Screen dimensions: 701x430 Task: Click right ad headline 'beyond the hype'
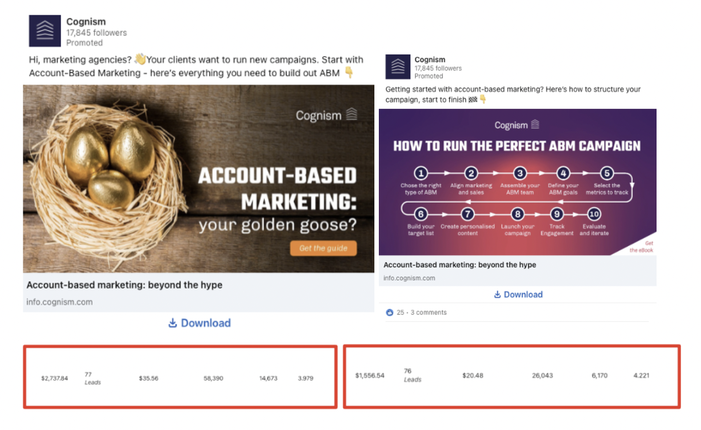click(x=459, y=265)
